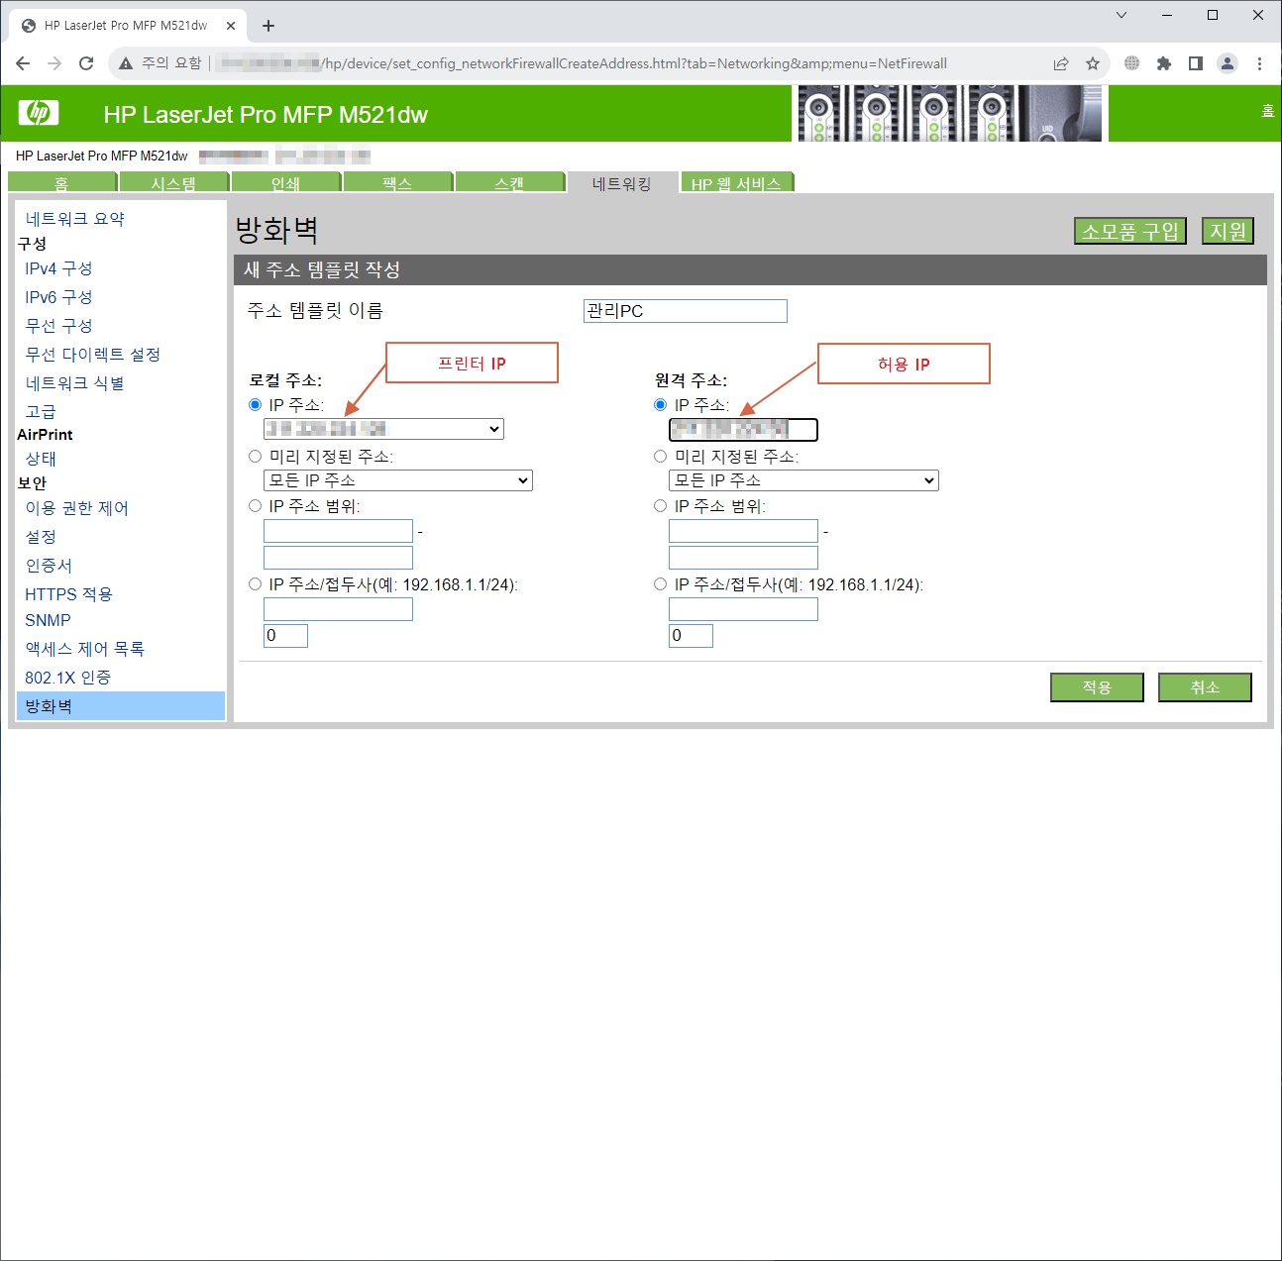Click 취소 button
Image resolution: width=1282 pixels, height=1261 pixels.
(x=1205, y=687)
